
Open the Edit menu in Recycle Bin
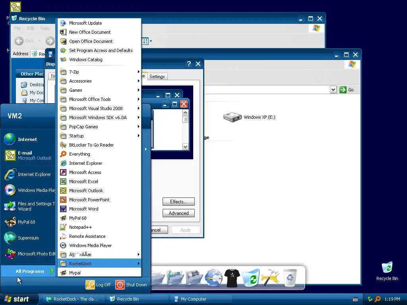click(x=31, y=28)
